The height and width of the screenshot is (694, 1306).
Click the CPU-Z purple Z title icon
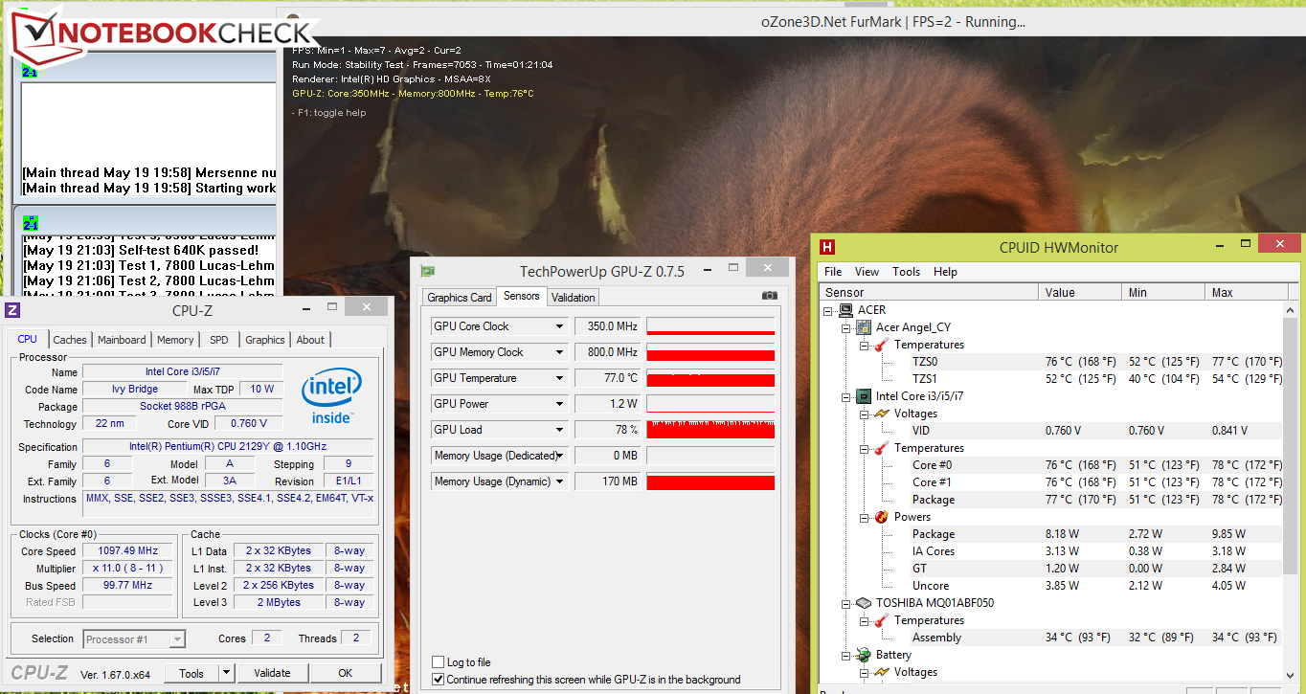coord(13,309)
